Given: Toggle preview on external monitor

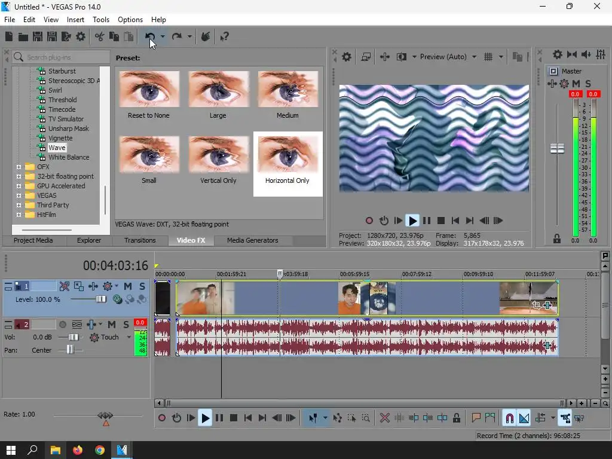Looking at the screenshot, I should point(366,57).
